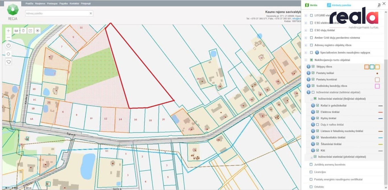Expand Inžineriniai statiniai (plotiniai objektai) group

[x=312, y=157]
